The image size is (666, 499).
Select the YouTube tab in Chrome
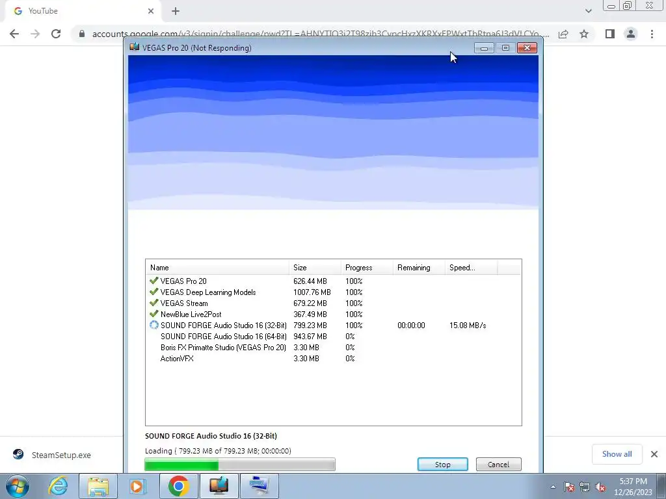tap(83, 11)
